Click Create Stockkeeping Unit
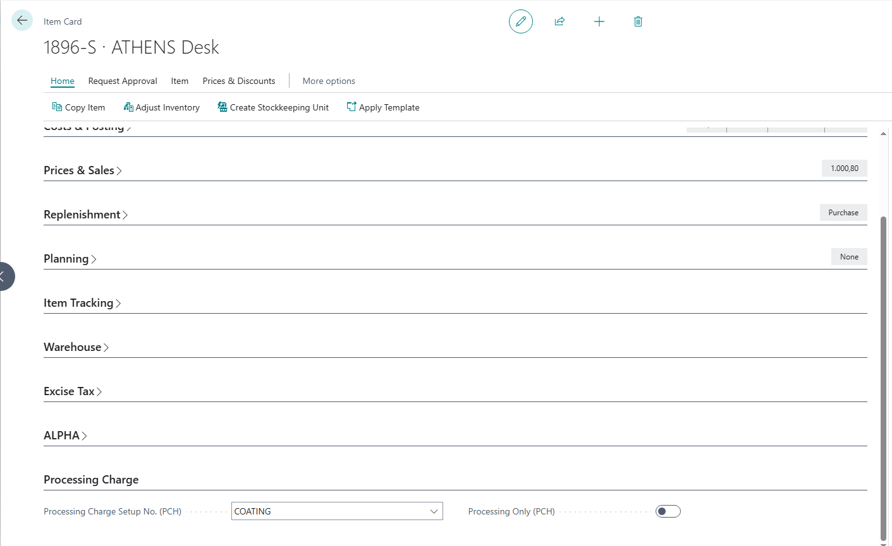 [x=273, y=107]
